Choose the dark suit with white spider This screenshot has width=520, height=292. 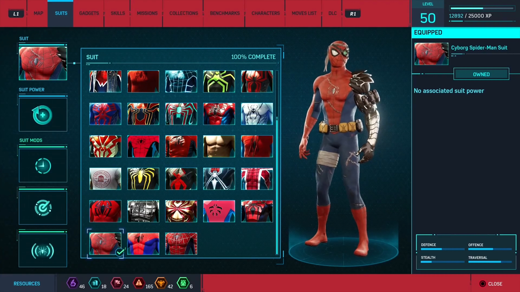click(x=219, y=179)
